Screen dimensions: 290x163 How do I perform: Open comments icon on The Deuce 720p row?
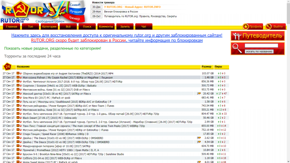199,142
